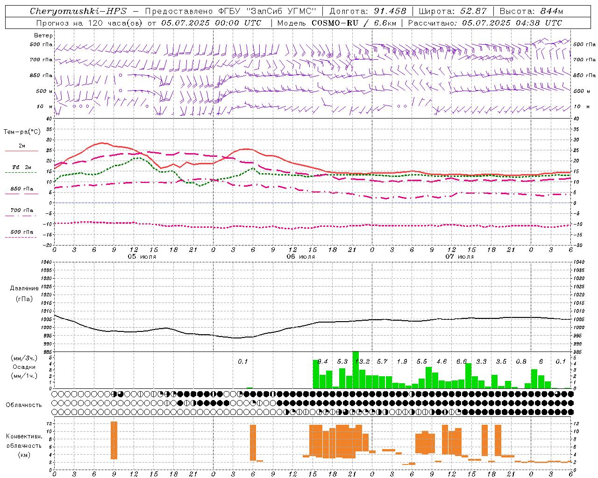
Task: Click the model name COSMO-RU / 6.6км
Action: point(354,23)
